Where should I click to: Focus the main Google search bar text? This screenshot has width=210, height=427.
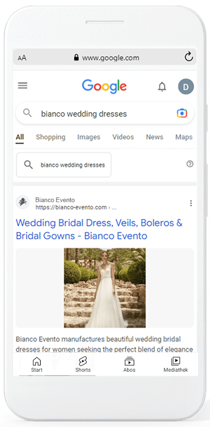(84, 114)
